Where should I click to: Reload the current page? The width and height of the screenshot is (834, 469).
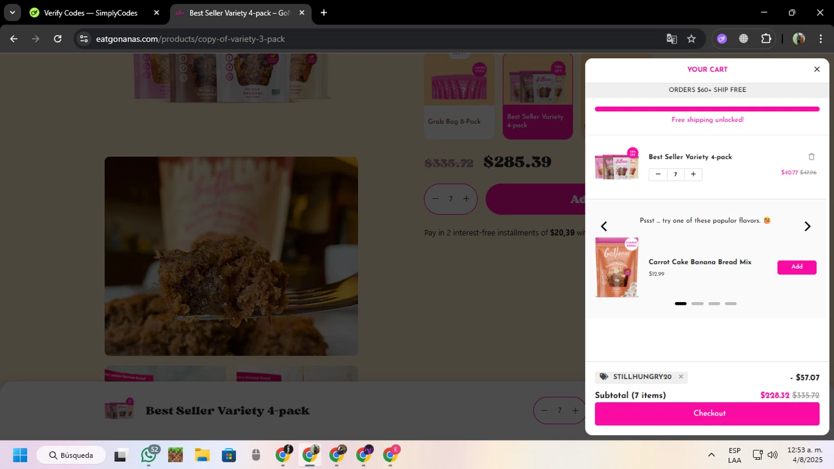pyautogui.click(x=58, y=39)
